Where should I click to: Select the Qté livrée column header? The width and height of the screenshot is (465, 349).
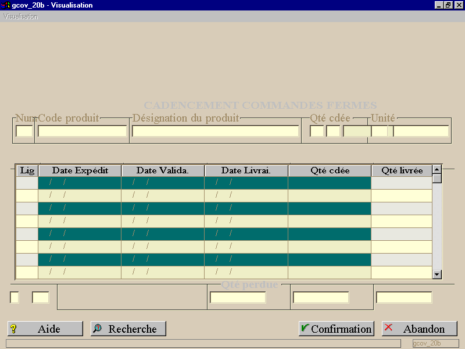[402, 170]
